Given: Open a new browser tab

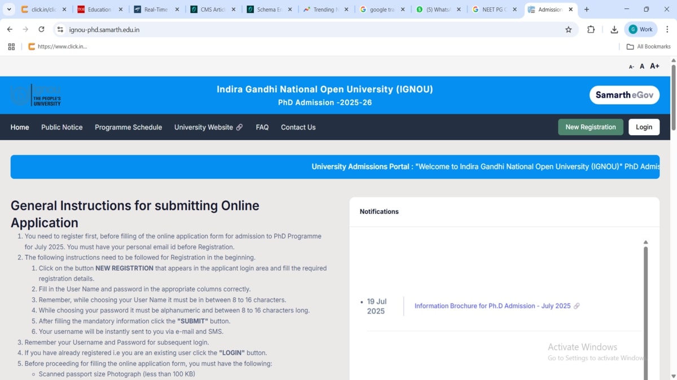Looking at the screenshot, I should pos(587,10).
